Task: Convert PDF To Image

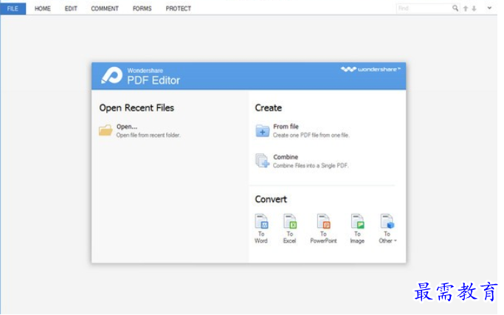Action: 357,229
